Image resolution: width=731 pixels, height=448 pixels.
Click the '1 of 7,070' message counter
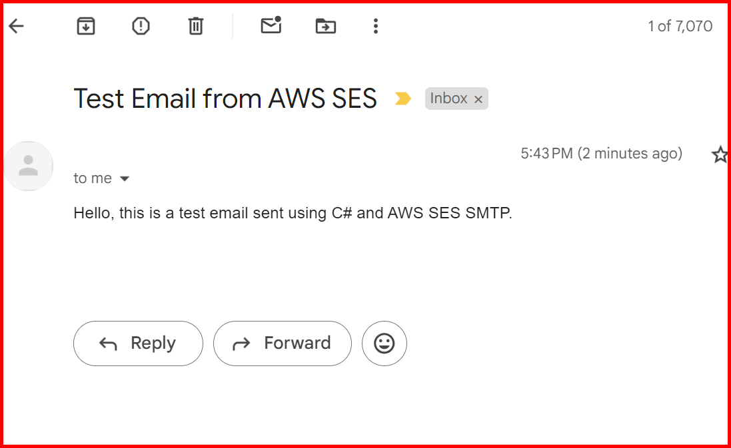coord(680,26)
